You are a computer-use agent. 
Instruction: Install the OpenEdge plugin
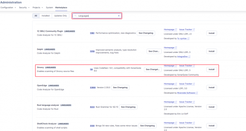pos(212,87)
